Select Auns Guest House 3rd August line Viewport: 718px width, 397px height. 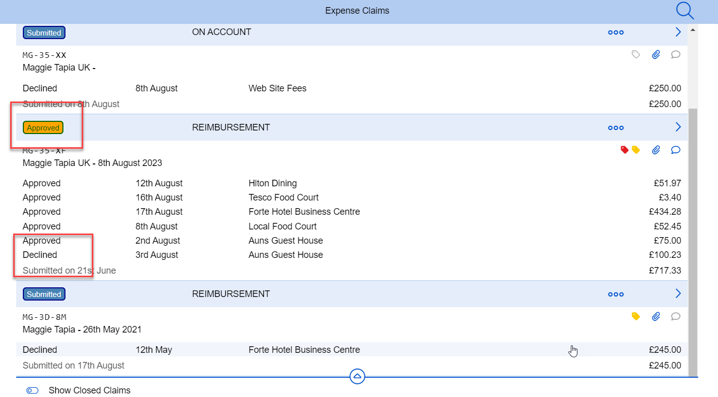352,255
